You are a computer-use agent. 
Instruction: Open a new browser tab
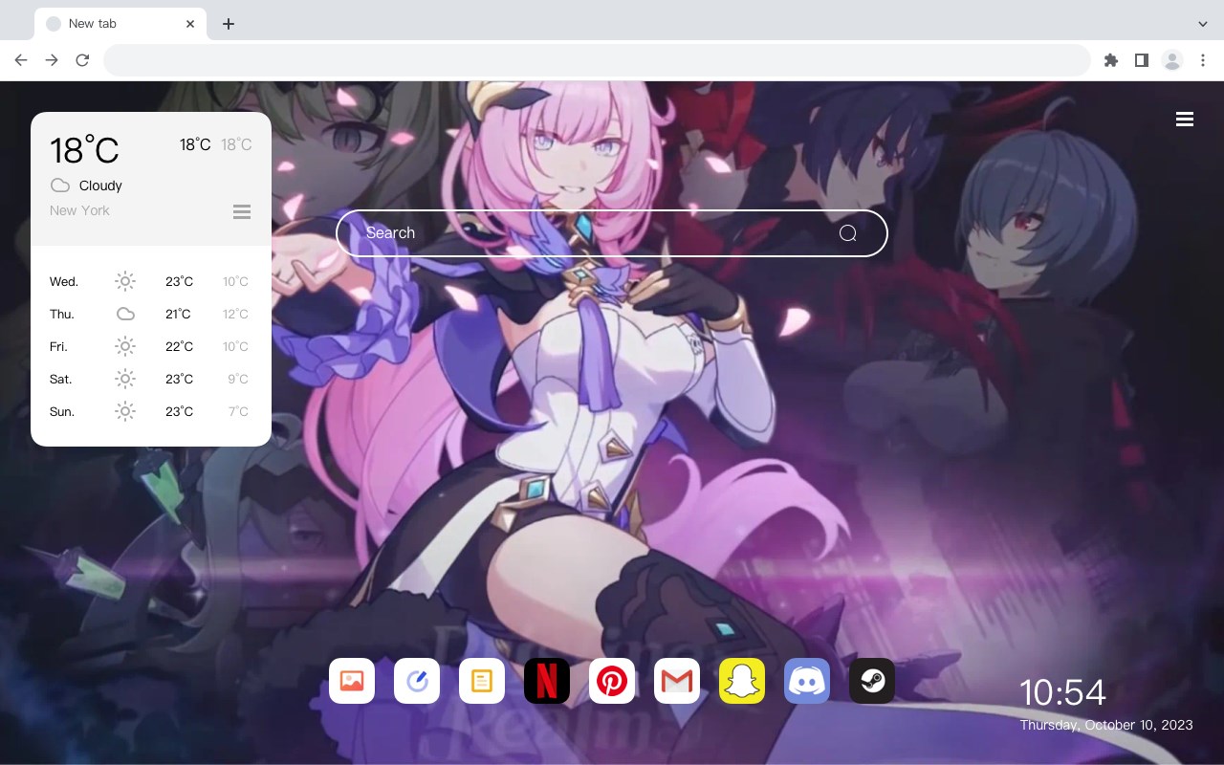[x=228, y=24]
